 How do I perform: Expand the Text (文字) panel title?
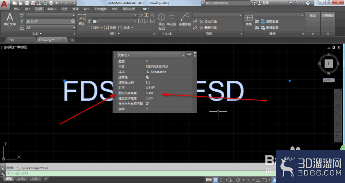(37, 34)
